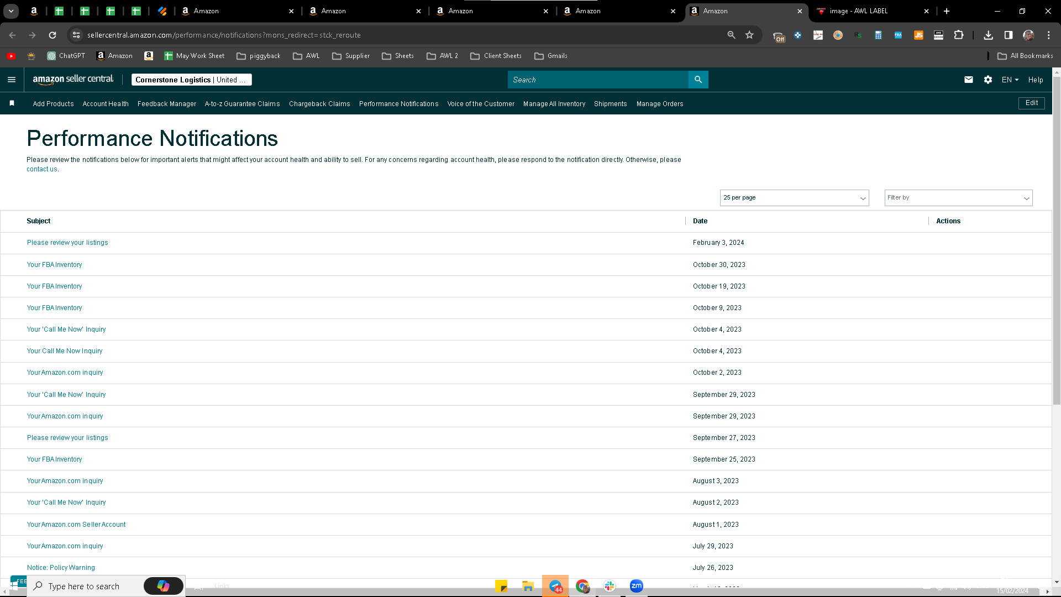Open Notice: Policy Warning notification

[61, 568]
